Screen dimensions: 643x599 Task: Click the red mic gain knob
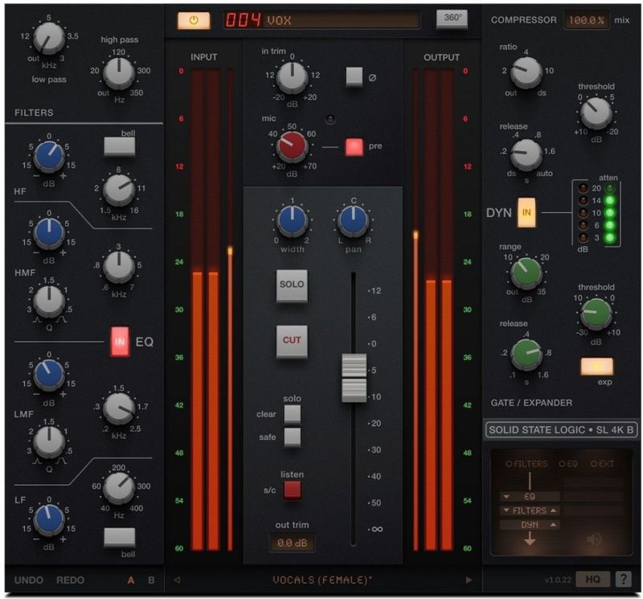tap(292, 146)
